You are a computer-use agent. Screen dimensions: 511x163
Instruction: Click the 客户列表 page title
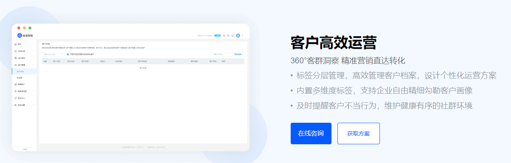pyautogui.click(x=46, y=43)
